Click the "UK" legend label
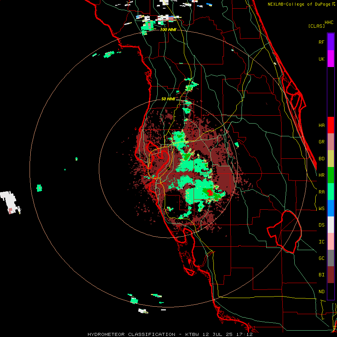 click(321, 59)
